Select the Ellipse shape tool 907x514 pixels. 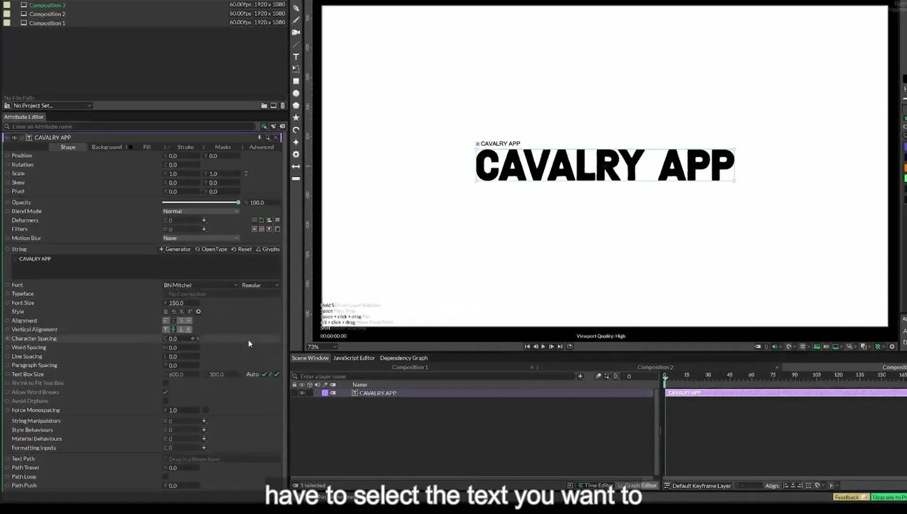[x=296, y=94]
